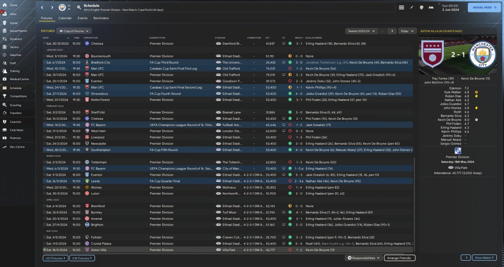
Task: Select the Liverpool 21/2/2024 fixture opposition
Action: [98, 137]
